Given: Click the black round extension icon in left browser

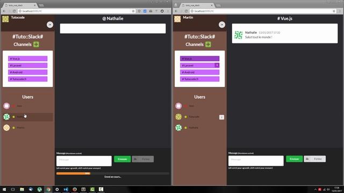Looking at the screenshot, I should [162, 11].
